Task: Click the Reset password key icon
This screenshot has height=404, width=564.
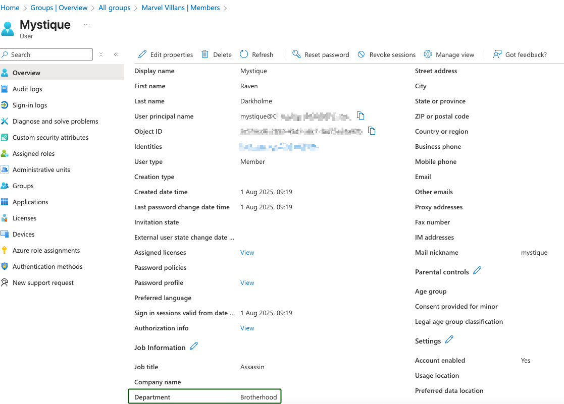Action: (296, 54)
